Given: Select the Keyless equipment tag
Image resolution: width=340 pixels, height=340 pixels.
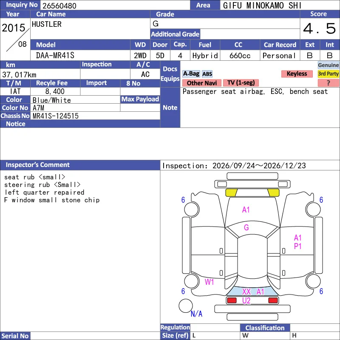Looking at the screenshot, I should [297, 74].
